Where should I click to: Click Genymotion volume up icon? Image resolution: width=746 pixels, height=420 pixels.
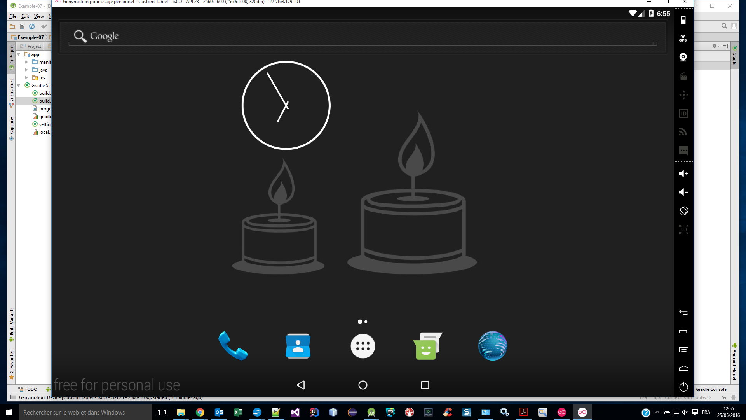(683, 173)
